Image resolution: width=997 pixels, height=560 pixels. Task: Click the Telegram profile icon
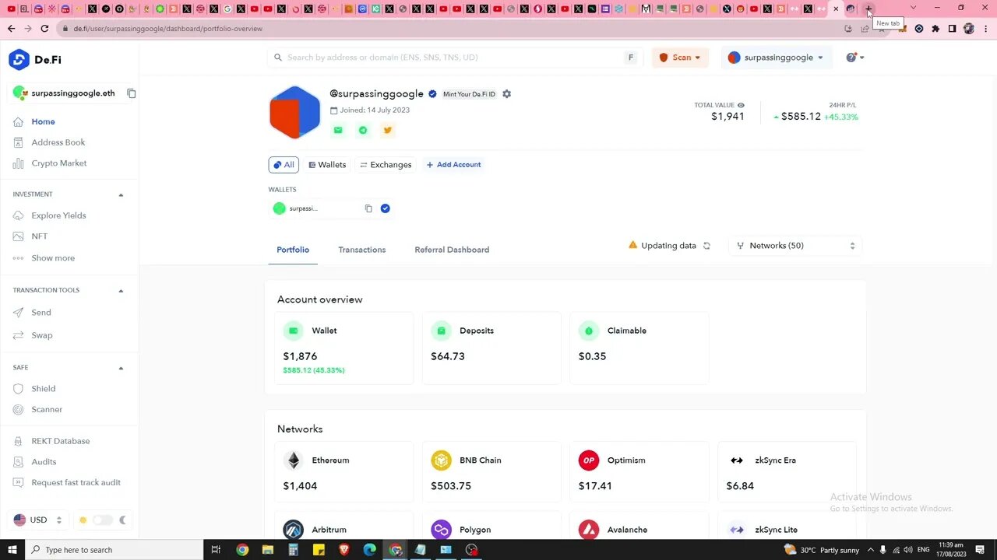[363, 130]
